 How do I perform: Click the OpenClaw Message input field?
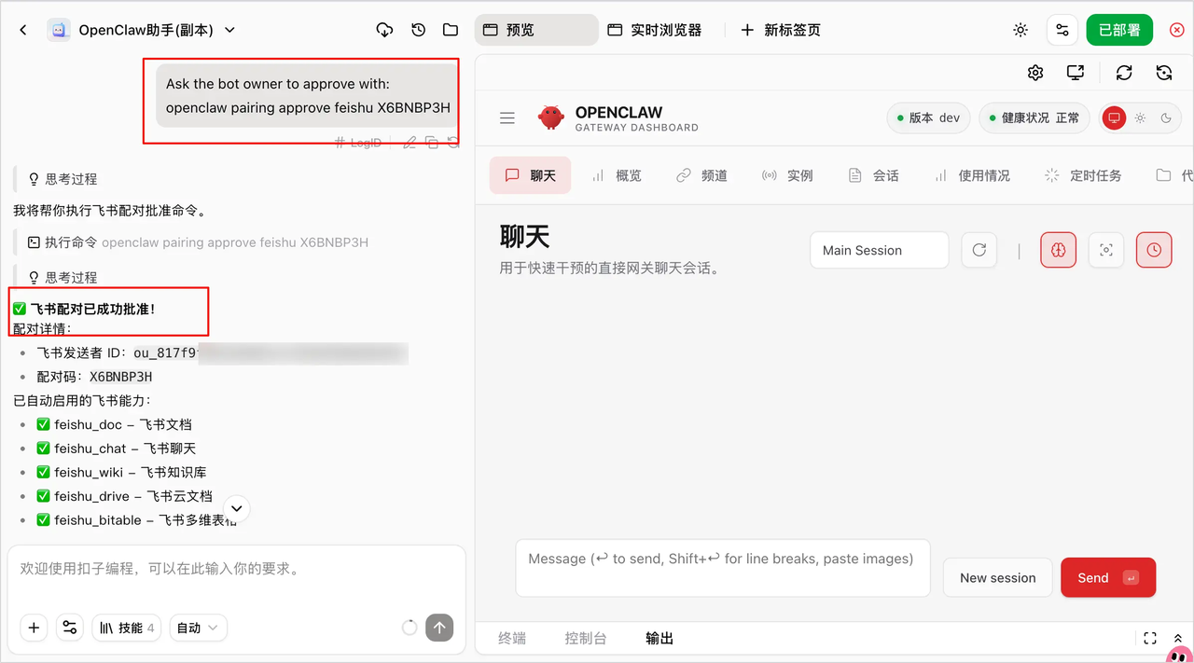723,567
